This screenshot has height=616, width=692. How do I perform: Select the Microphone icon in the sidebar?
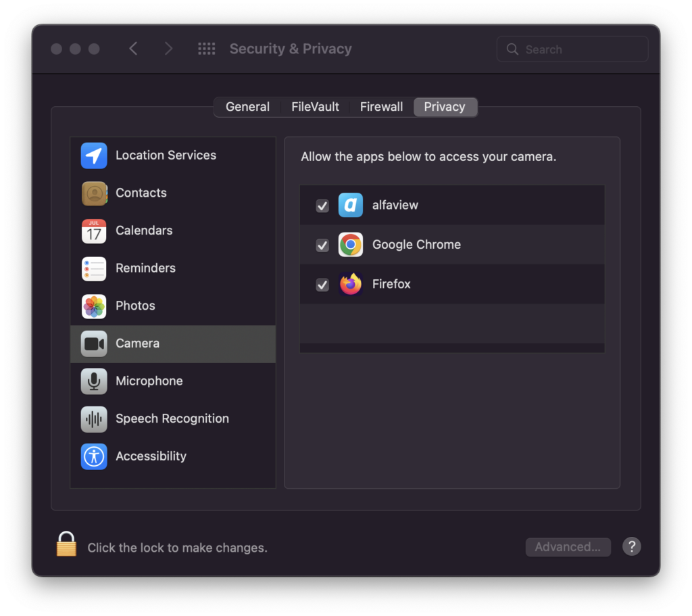point(93,381)
